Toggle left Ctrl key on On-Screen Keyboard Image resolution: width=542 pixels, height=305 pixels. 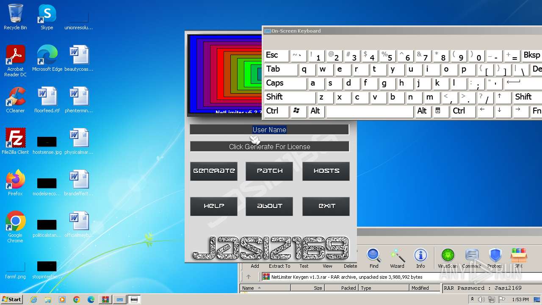(277, 111)
